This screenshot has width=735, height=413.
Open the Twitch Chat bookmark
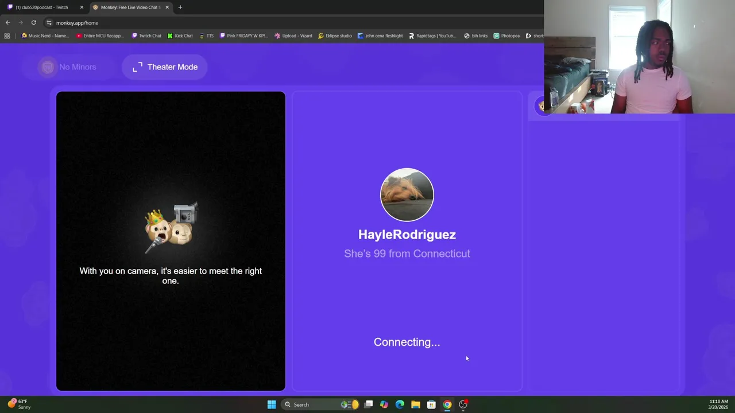(x=146, y=36)
